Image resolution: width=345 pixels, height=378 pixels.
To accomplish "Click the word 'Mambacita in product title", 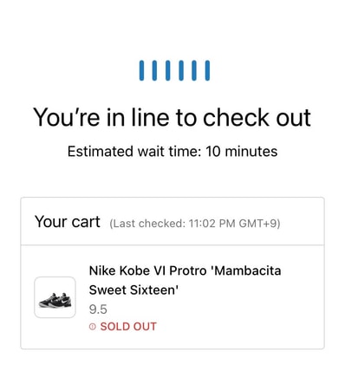I will [x=247, y=270].
